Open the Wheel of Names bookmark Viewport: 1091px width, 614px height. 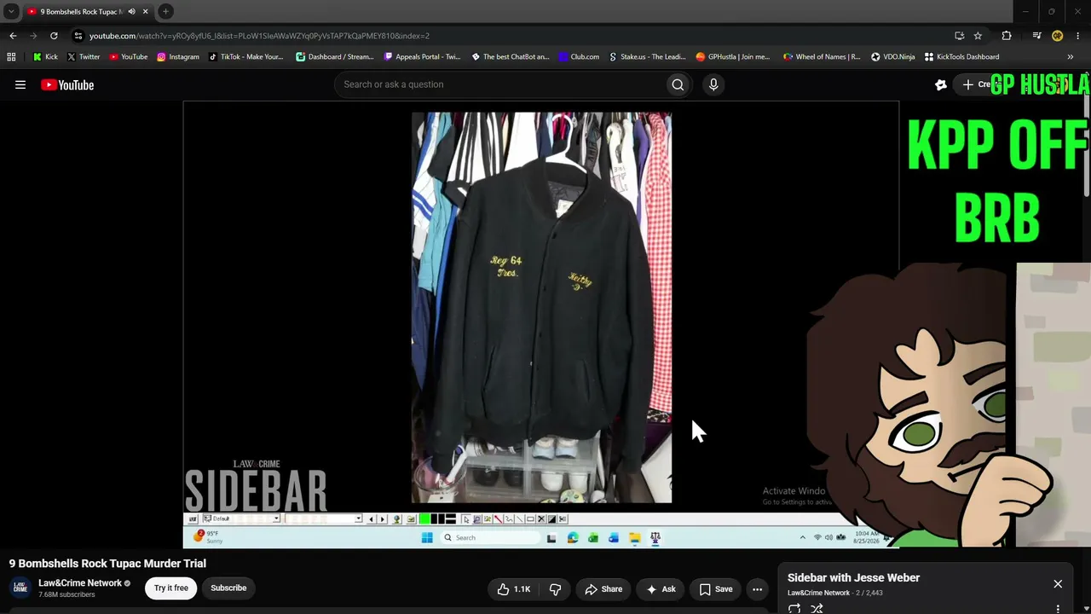pyautogui.click(x=823, y=57)
